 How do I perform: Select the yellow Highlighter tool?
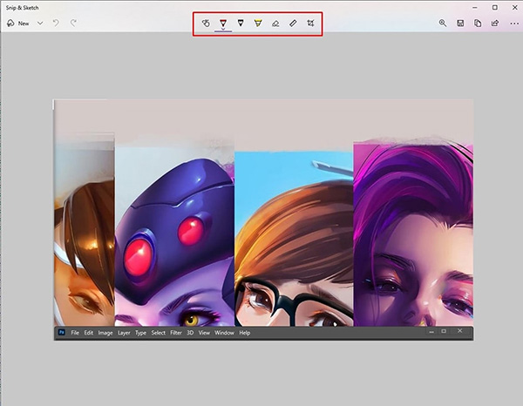tap(258, 23)
